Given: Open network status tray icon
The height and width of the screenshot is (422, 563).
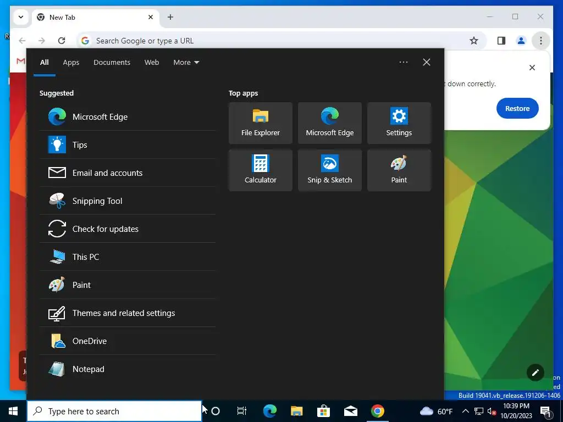Looking at the screenshot, I should (x=479, y=411).
